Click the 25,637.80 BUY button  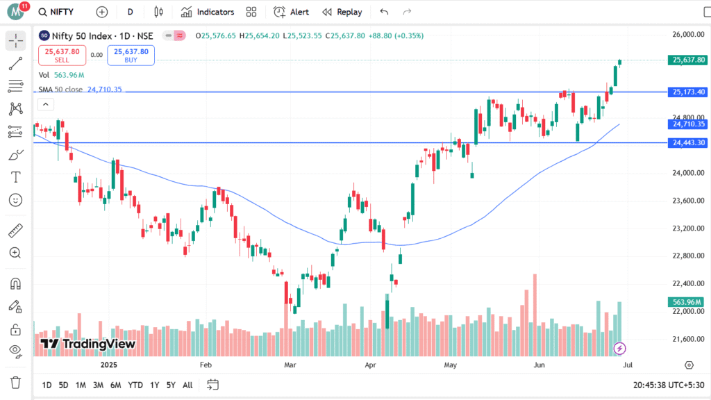click(131, 56)
